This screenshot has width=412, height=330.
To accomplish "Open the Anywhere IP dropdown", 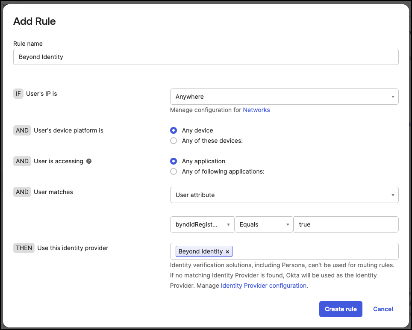I will [284, 97].
